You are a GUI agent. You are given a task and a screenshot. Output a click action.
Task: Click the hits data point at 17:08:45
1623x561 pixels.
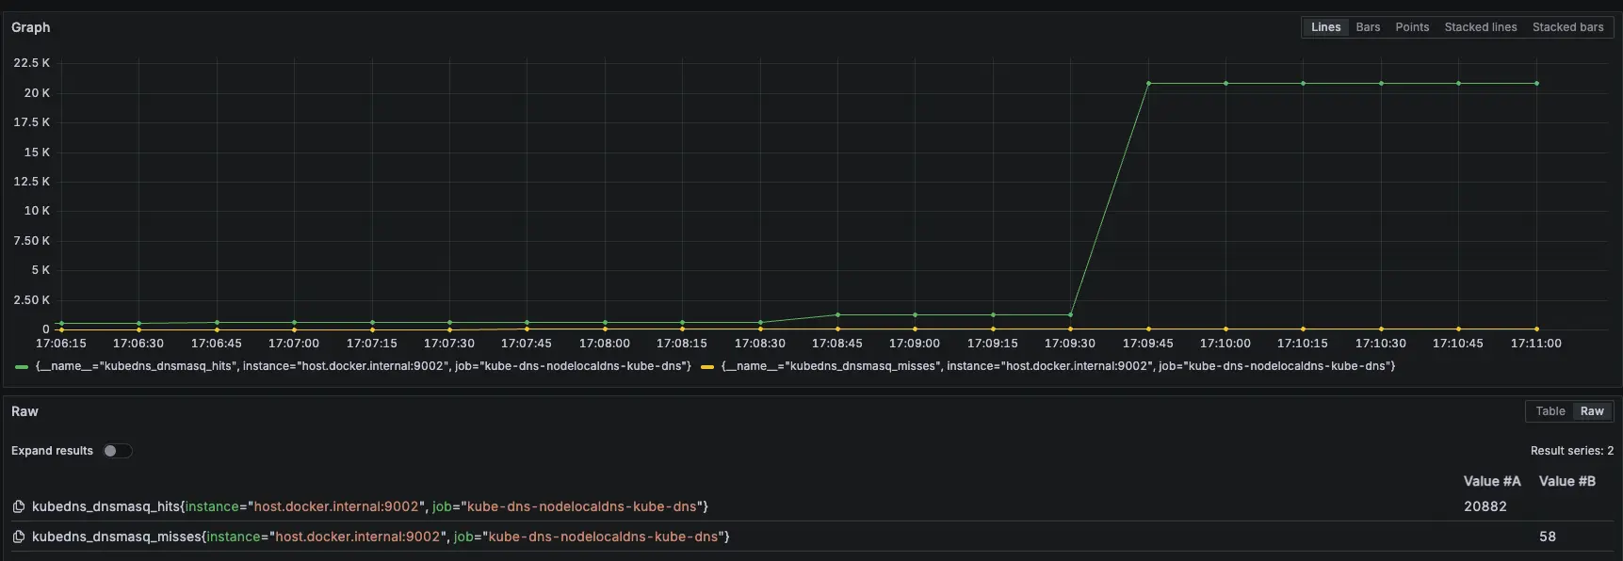tap(837, 315)
